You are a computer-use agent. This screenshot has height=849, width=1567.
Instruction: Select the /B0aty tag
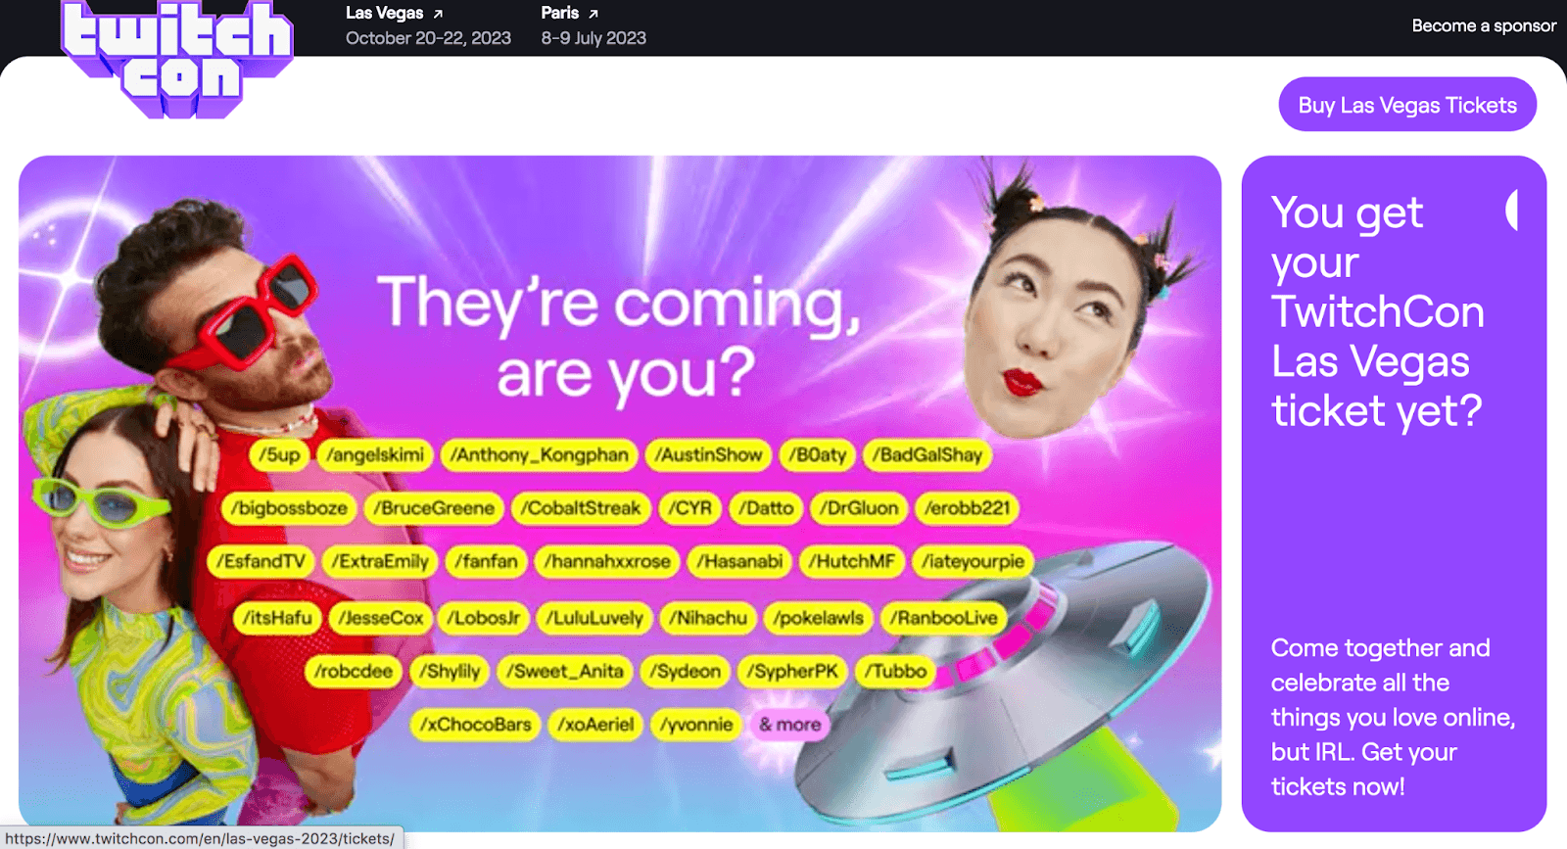[x=817, y=455]
